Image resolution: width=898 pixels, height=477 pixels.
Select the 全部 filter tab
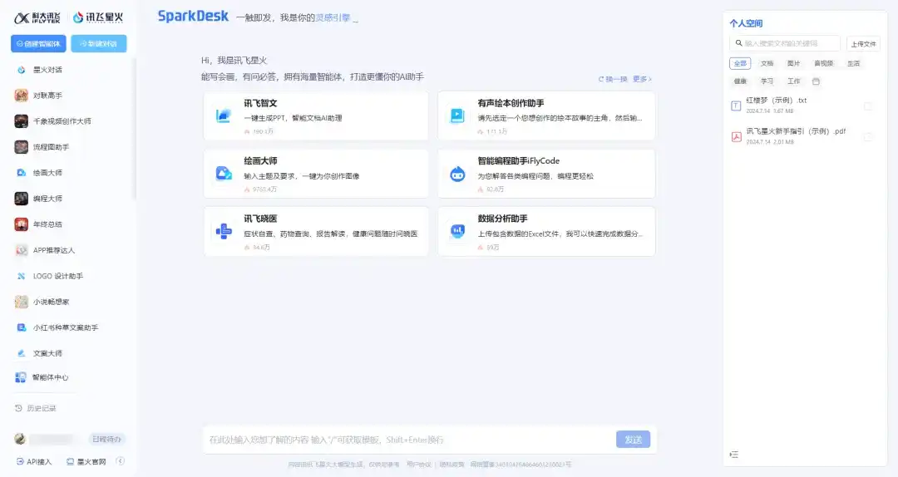pos(740,63)
